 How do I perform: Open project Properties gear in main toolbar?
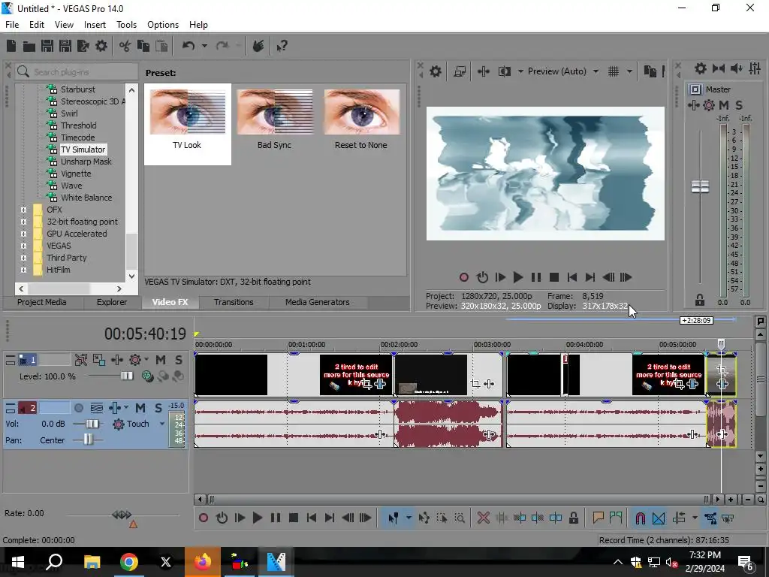[101, 46]
